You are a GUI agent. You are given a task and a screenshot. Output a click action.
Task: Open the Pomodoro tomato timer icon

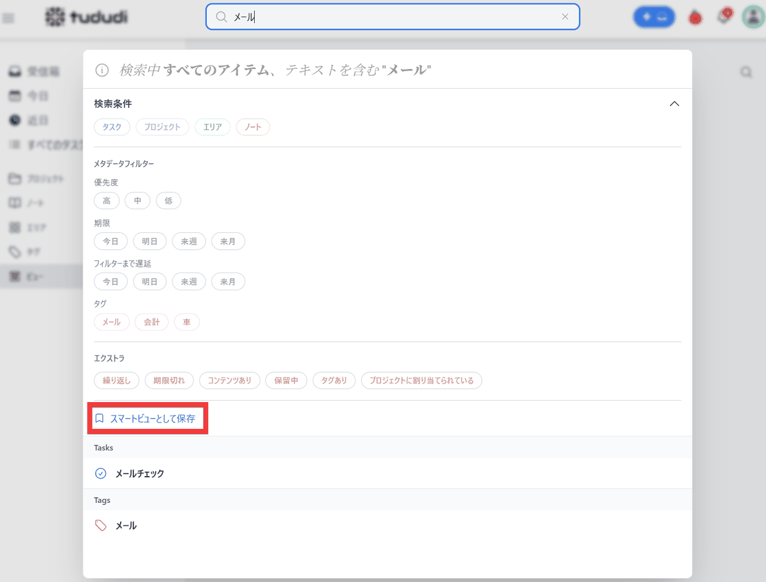695,17
